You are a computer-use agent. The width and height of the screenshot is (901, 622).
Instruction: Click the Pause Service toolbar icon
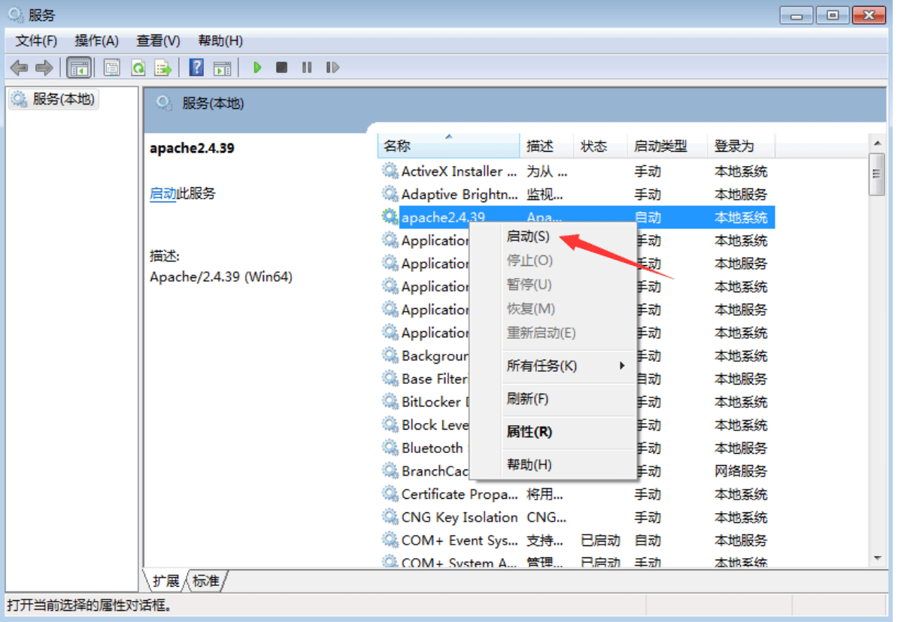[x=307, y=68]
